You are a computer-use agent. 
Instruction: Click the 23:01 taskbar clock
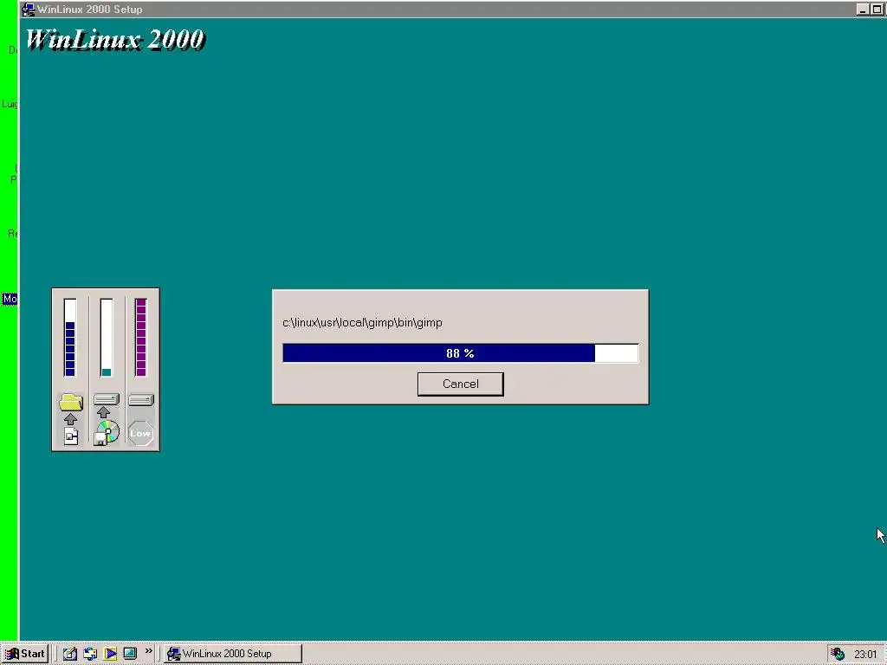click(865, 655)
